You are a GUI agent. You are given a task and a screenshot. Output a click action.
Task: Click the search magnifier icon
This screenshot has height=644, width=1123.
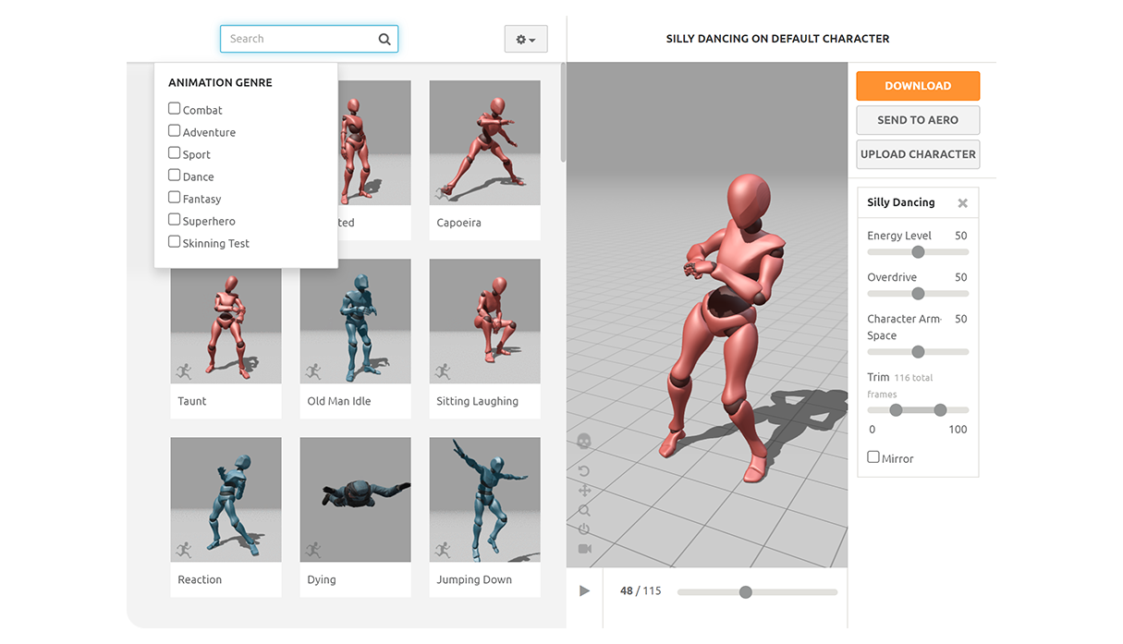(x=385, y=39)
